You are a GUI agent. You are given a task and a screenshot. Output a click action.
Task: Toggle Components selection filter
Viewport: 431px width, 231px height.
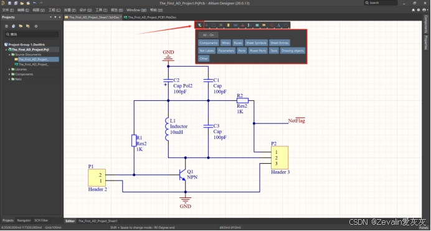coord(209,43)
